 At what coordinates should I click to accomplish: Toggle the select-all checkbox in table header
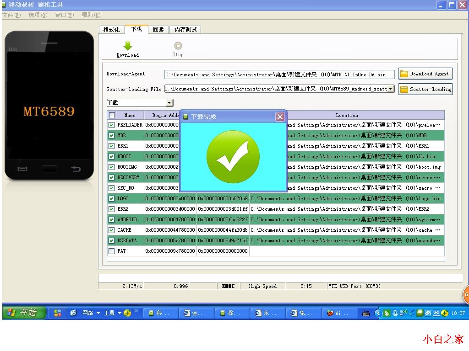(x=112, y=115)
